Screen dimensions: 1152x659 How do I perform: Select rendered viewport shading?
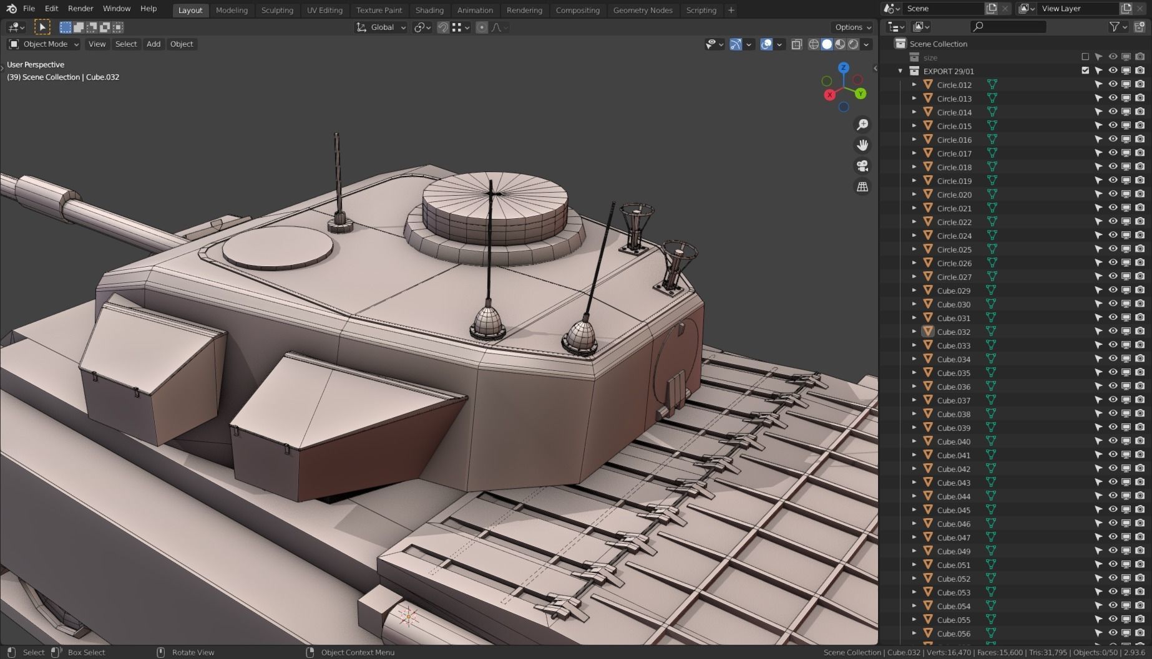tap(853, 44)
